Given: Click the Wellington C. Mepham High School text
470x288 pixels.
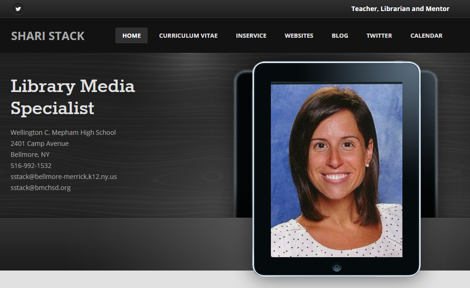Looking at the screenshot, I should tap(63, 132).
